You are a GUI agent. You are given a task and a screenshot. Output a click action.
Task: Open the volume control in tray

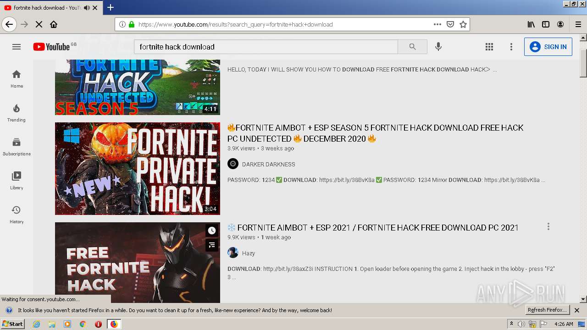(x=521, y=324)
